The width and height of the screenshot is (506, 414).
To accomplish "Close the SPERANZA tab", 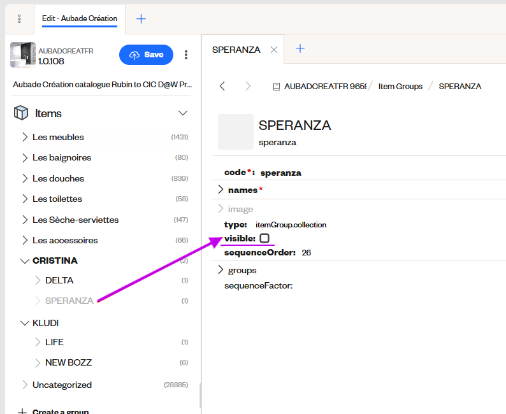I will 274,50.
